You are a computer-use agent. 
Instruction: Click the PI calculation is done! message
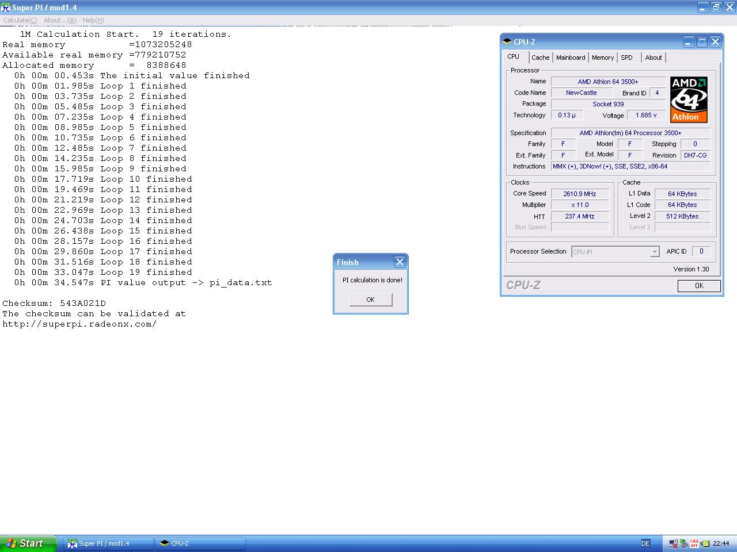(x=373, y=280)
